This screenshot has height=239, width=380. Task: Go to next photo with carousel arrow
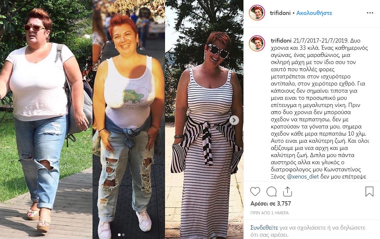pos(234,120)
